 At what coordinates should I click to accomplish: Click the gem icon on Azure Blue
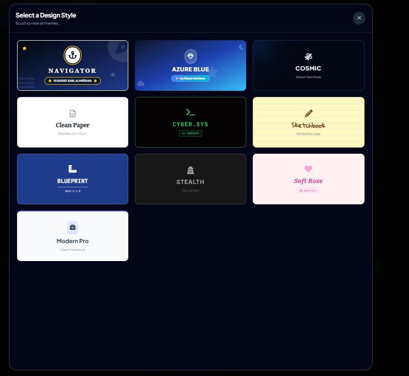pyautogui.click(x=190, y=56)
